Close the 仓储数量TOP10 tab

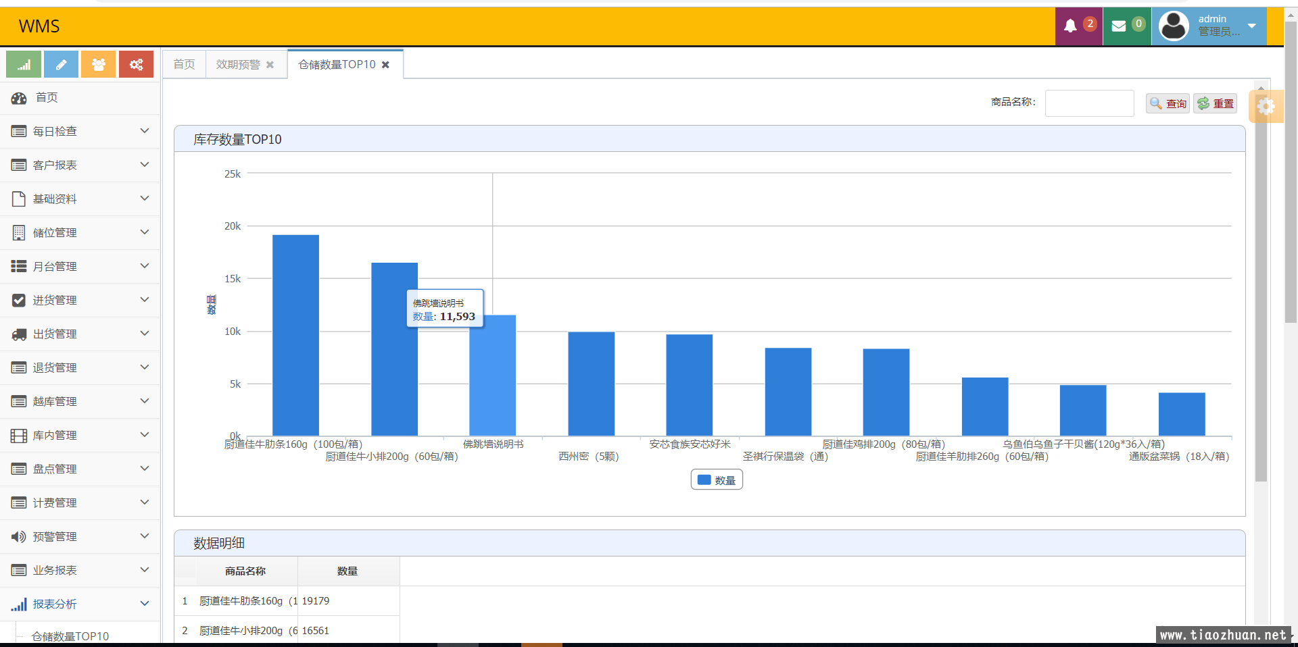[385, 65]
